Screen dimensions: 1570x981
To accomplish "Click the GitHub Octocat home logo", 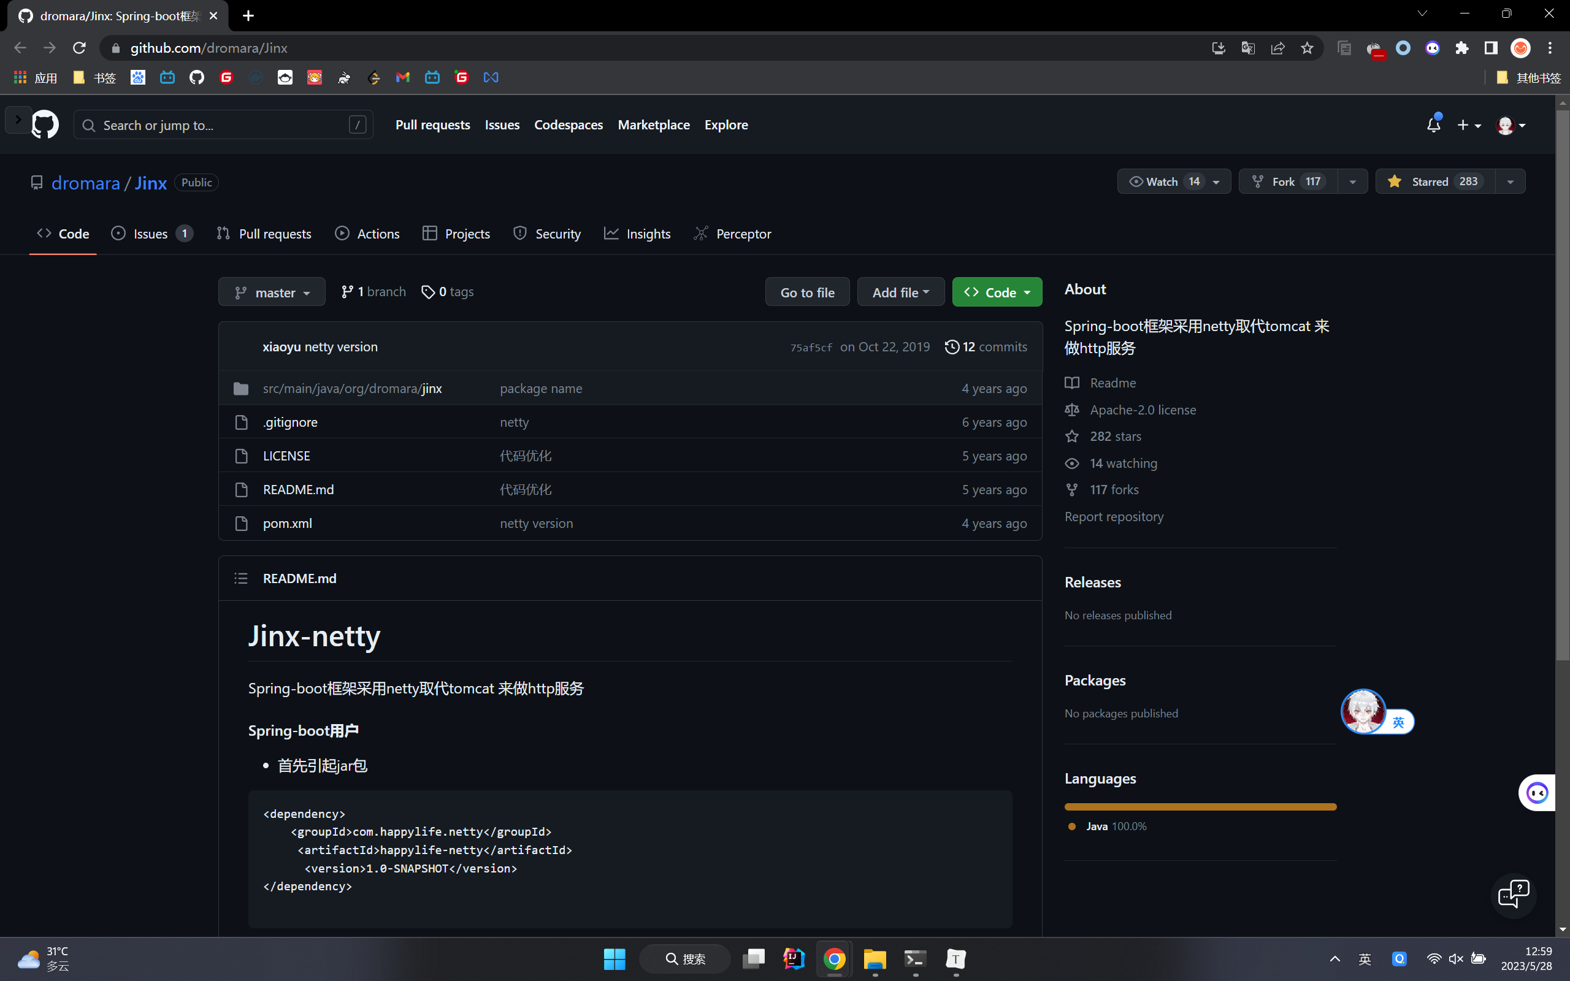I will click(x=45, y=124).
